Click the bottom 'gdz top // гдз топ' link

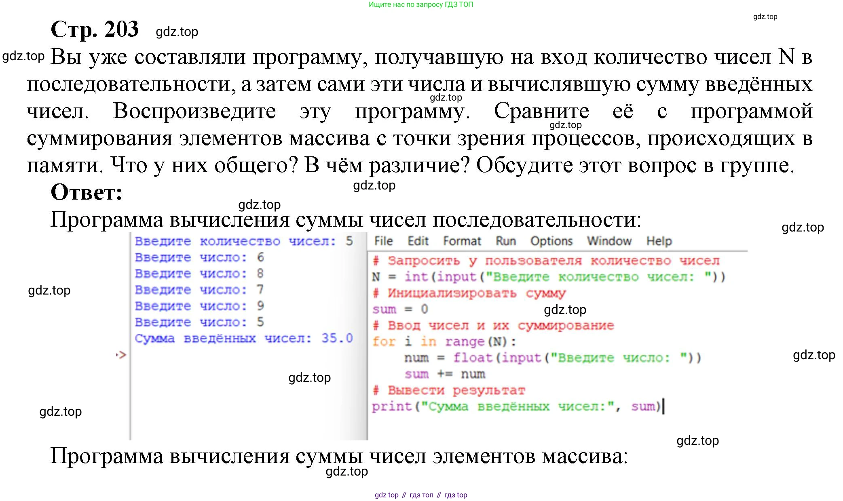click(421, 495)
